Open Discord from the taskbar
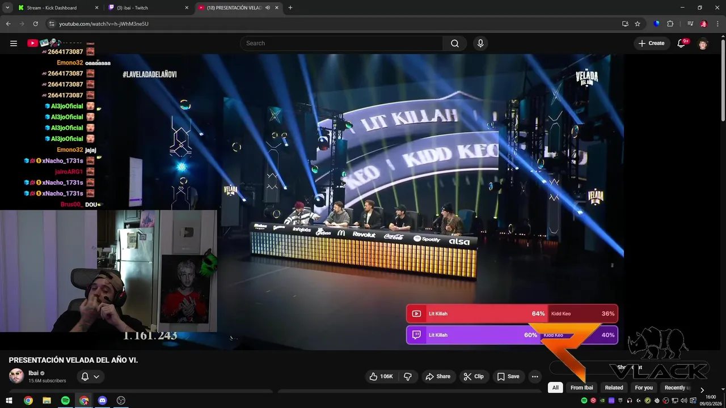This screenshot has height=408, width=726. click(102, 401)
